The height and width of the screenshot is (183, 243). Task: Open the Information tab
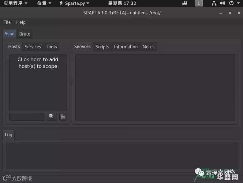coord(126,47)
